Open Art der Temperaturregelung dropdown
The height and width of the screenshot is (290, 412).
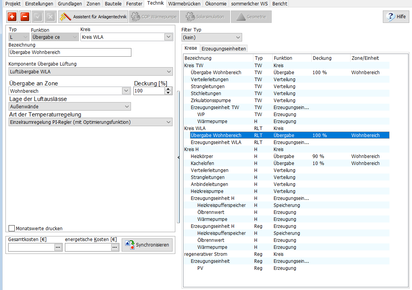click(x=169, y=122)
